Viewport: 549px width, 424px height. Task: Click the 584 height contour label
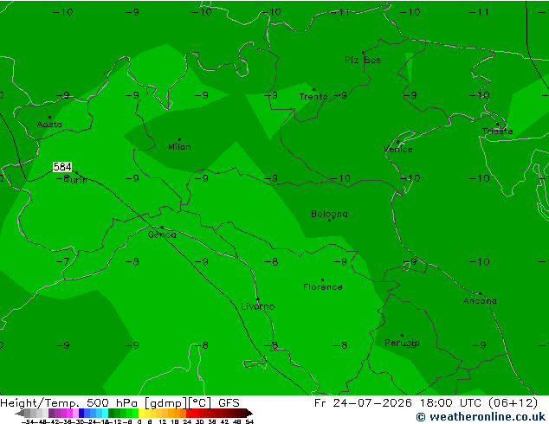click(x=62, y=167)
